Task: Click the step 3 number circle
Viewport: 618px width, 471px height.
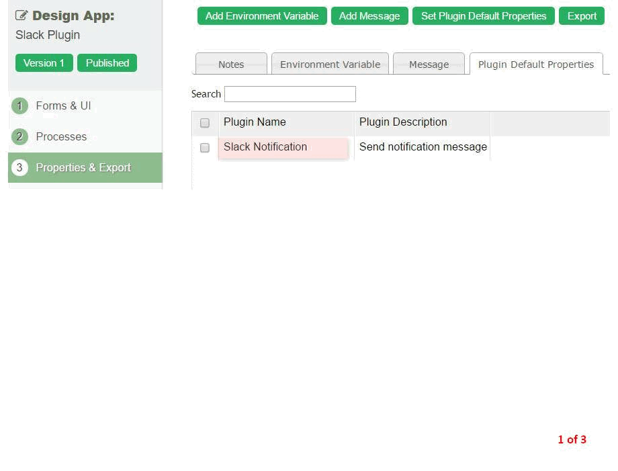Action: [x=19, y=167]
